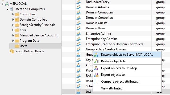Select the Program Data tree item
This screenshot has width=170, height=95.
point(29,41)
